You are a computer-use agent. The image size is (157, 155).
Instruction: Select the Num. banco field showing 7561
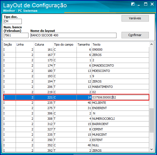16,35
